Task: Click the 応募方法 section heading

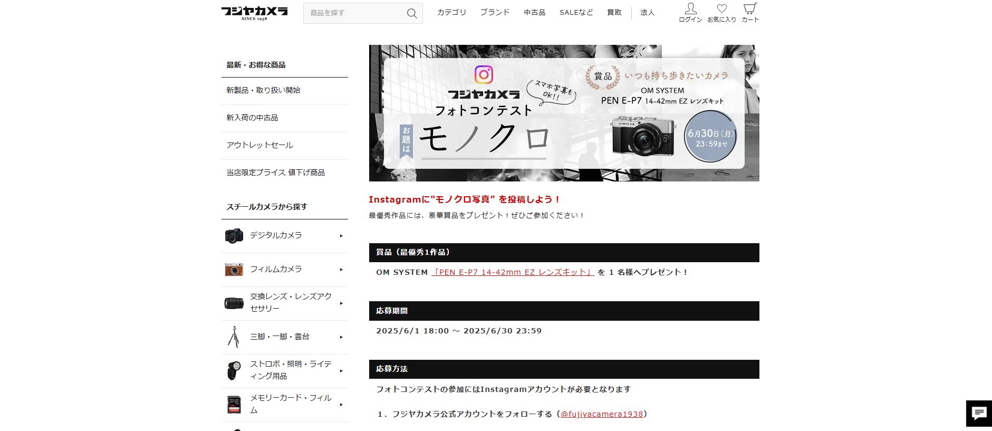Action: pos(564,369)
